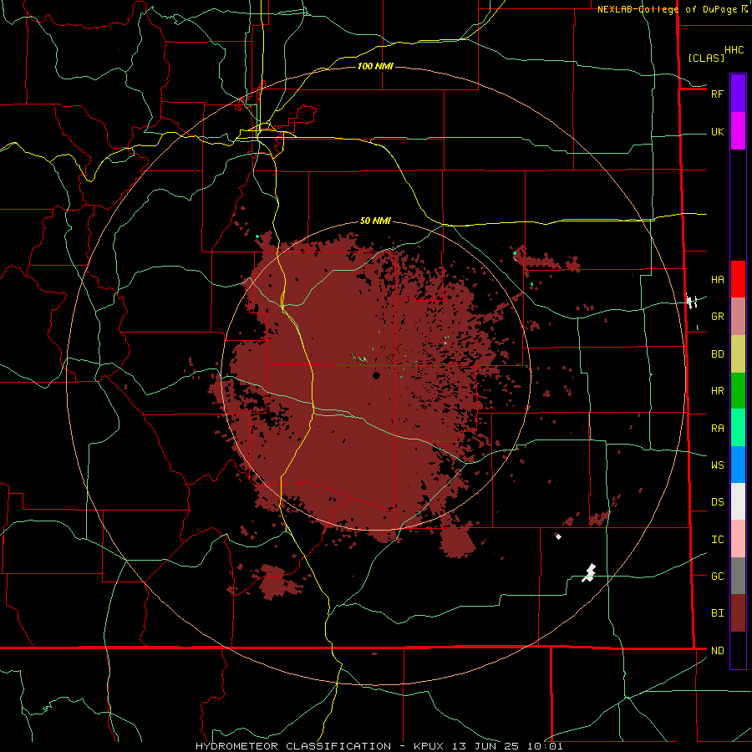
Task: Click the white DS legend color block
Action: (x=738, y=501)
